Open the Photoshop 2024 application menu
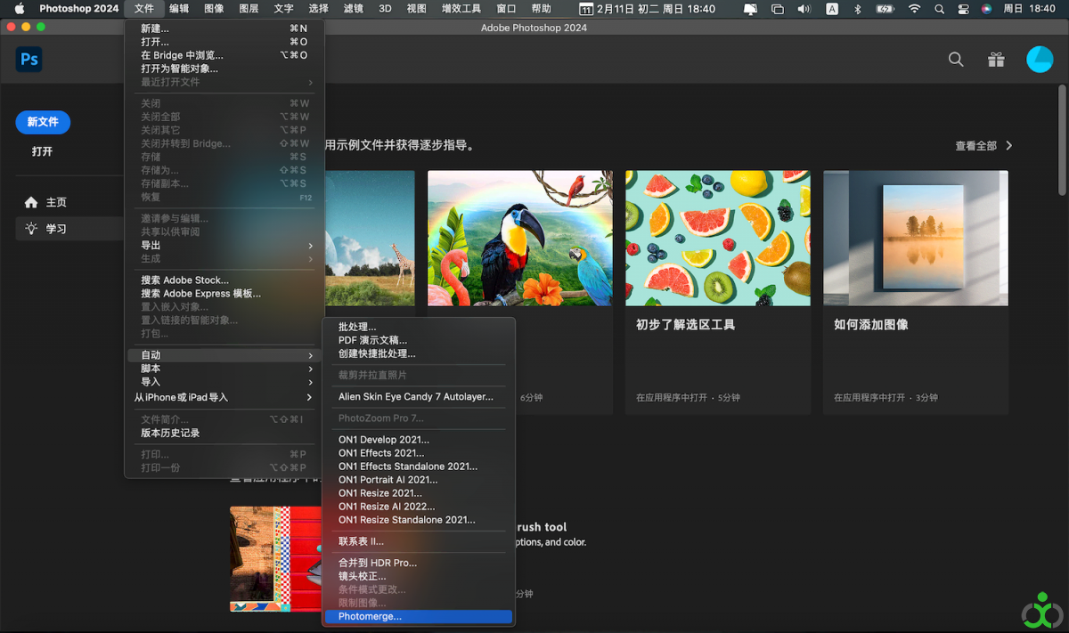This screenshot has height=633, width=1069. pyautogui.click(x=79, y=9)
